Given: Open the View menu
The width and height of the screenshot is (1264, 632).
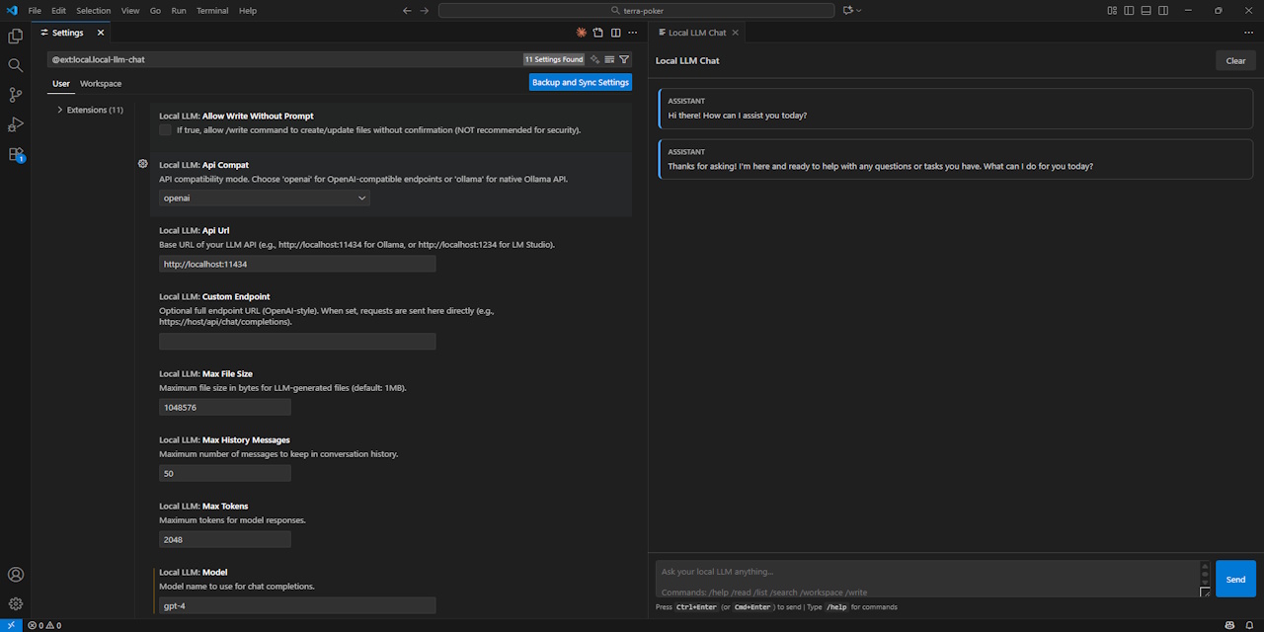Looking at the screenshot, I should pos(130,10).
